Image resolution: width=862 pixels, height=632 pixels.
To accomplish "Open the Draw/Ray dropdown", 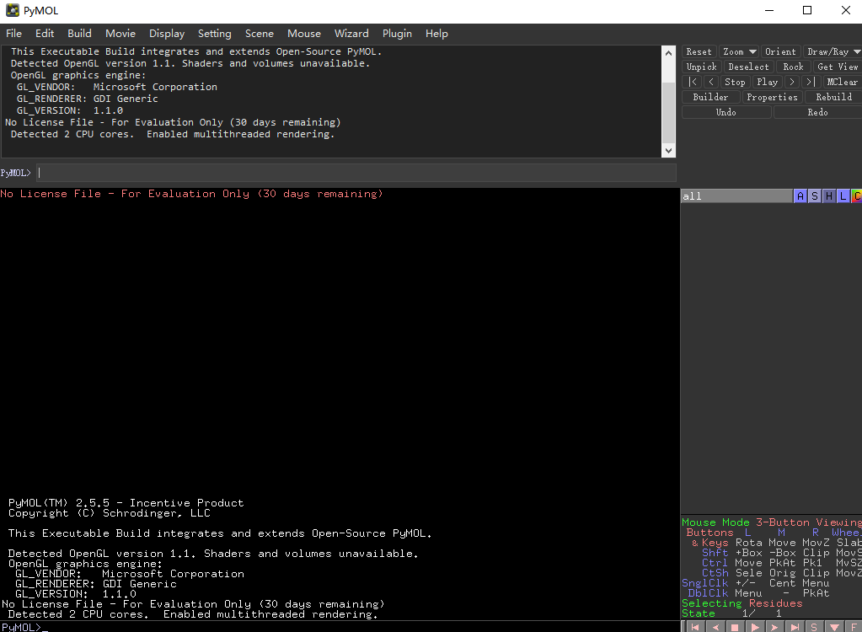I will tap(833, 51).
